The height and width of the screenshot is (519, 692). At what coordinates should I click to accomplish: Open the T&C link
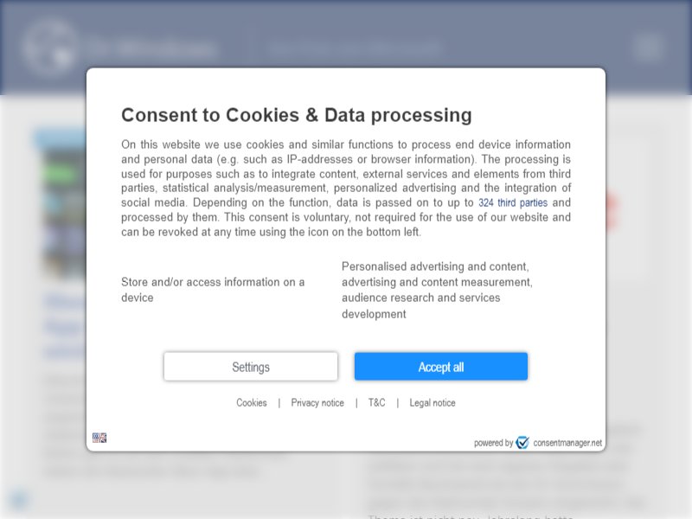pyautogui.click(x=376, y=402)
